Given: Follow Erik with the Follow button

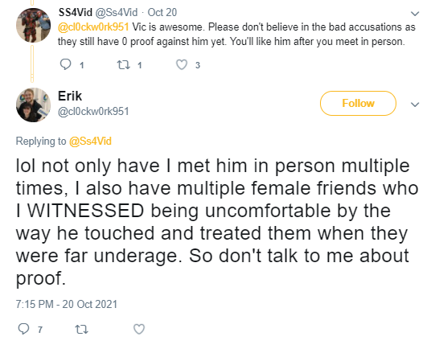Looking at the screenshot, I should [358, 103].
